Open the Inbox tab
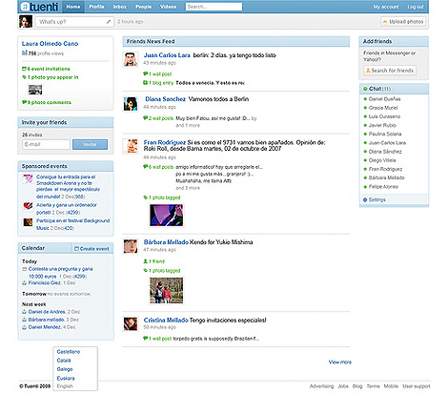Screen dimensions: 448x394 120,7
